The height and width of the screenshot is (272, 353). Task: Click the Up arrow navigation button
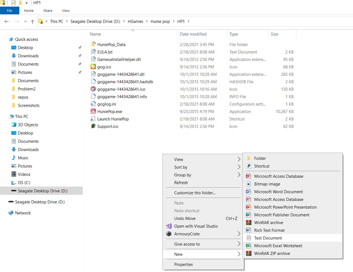point(33,21)
